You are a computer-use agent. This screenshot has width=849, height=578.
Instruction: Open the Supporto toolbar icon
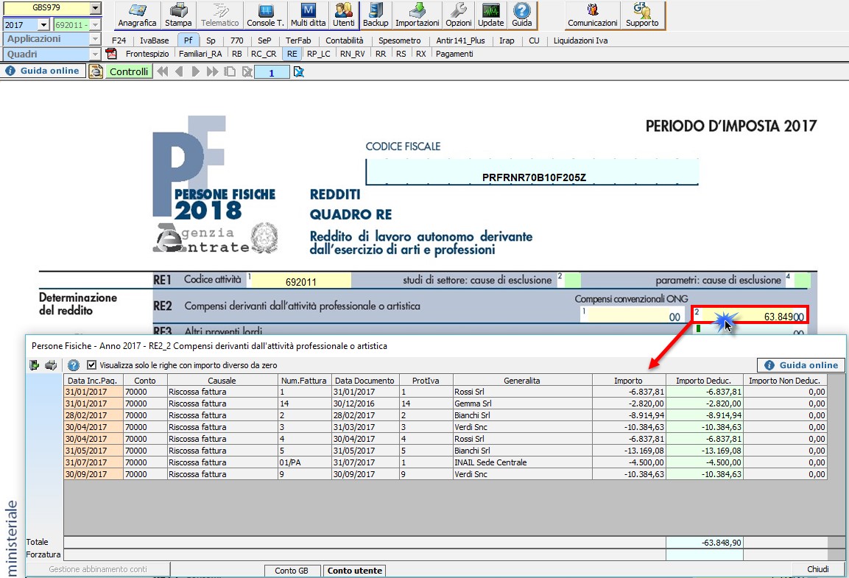point(642,15)
